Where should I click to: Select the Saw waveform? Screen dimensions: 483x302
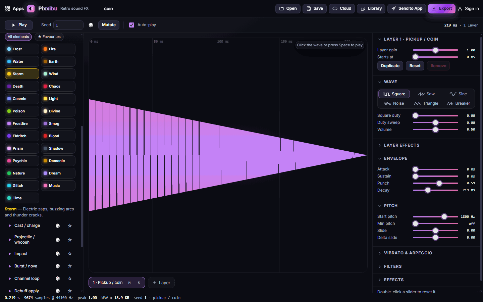[426, 94]
